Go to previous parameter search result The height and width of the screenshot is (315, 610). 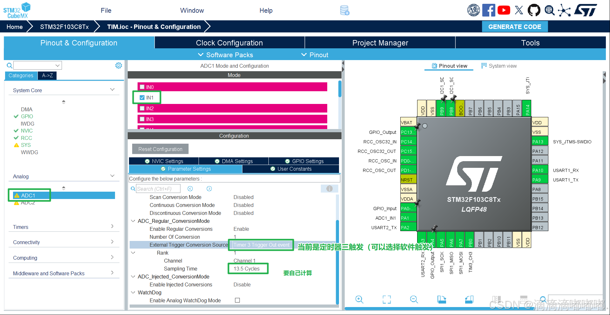click(x=190, y=189)
